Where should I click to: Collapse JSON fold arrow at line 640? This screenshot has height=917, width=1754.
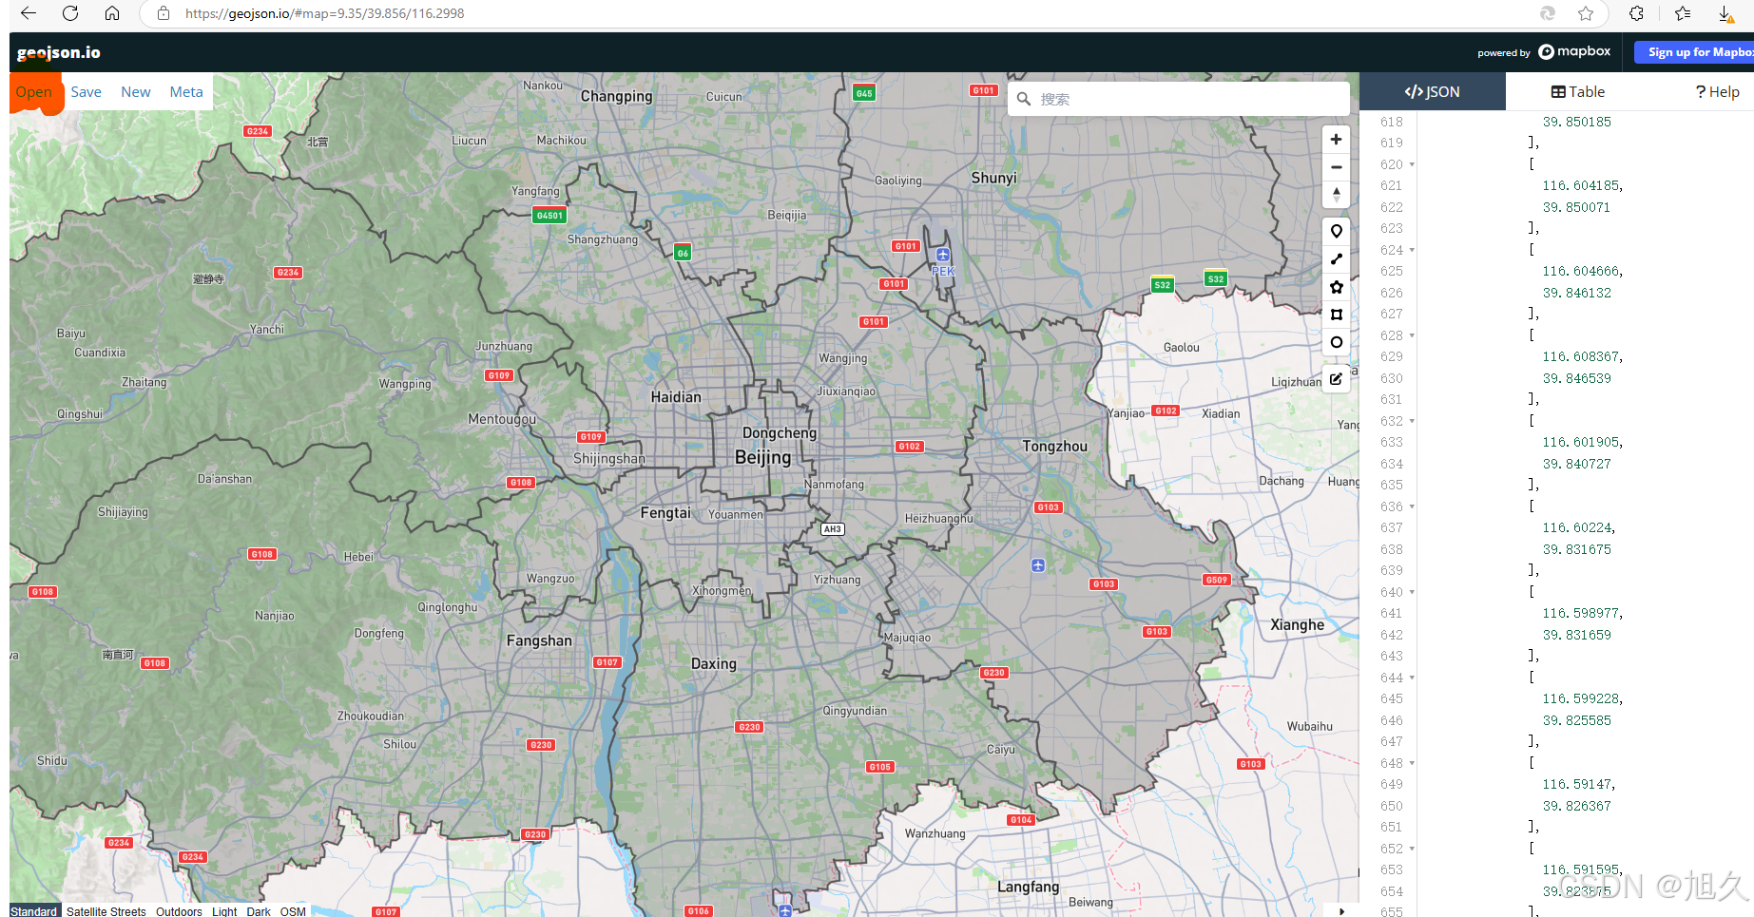point(1412,592)
